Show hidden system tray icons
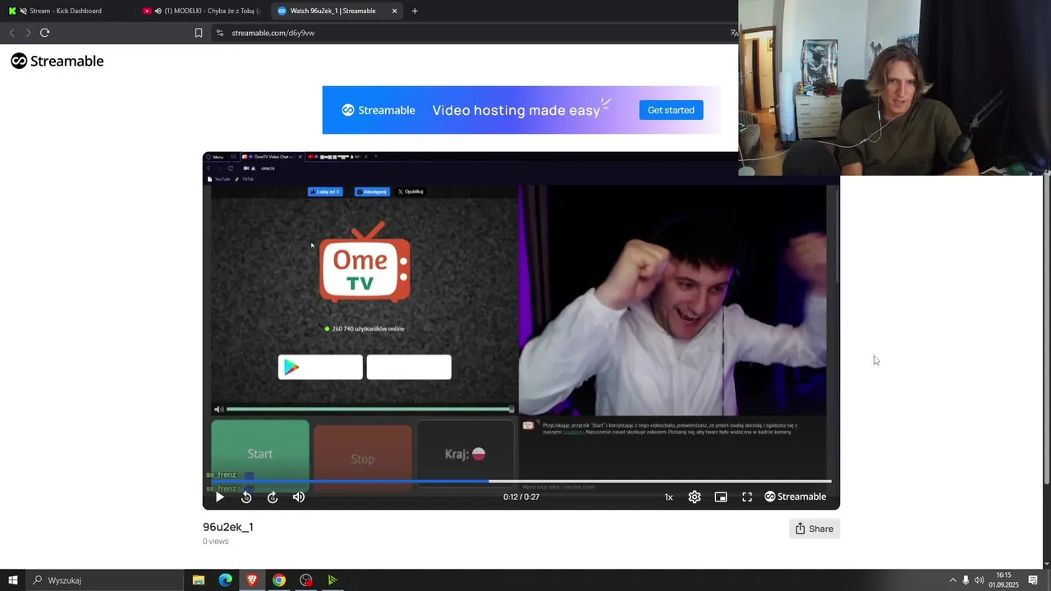 952,580
